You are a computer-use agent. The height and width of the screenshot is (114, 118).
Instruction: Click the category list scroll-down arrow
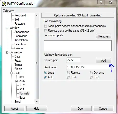pos(37,102)
